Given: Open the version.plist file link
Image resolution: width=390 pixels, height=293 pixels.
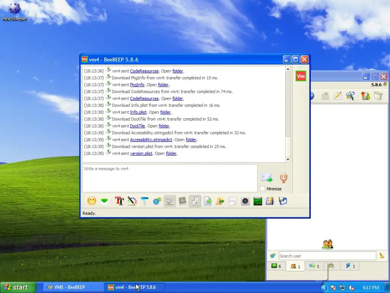Looking at the screenshot, I should point(141,153).
